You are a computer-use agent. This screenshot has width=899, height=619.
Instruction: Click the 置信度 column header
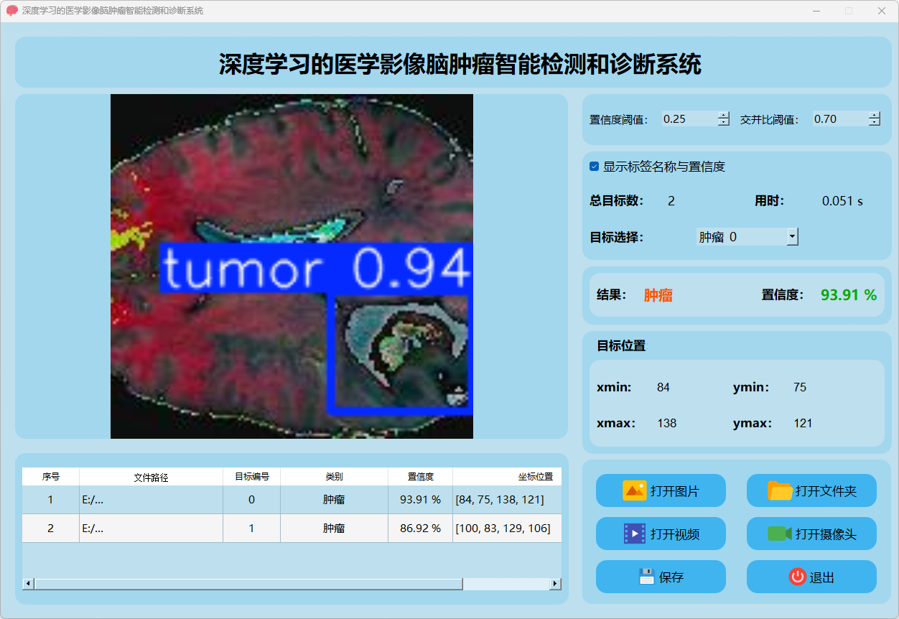(x=420, y=477)
